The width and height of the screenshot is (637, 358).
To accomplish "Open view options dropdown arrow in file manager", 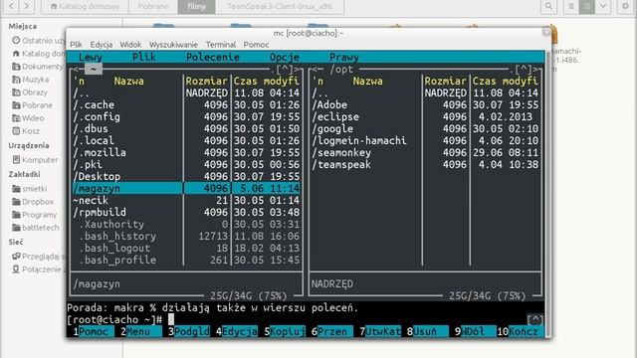I will coord(603,6).
